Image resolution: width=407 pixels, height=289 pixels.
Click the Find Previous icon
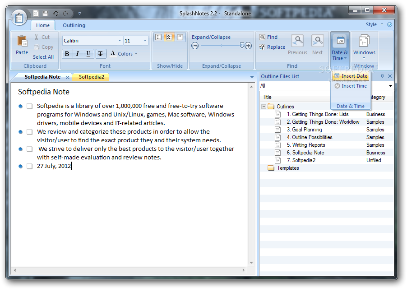point(297,41)
